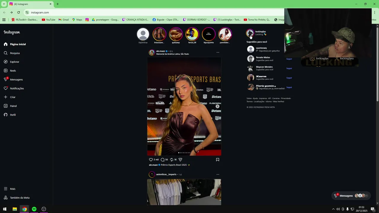The height and width of the screenshot is (213, 379).
Task: Open more options on autenticos_imports post
Action: pyautogui.click(x=218, y=175)
